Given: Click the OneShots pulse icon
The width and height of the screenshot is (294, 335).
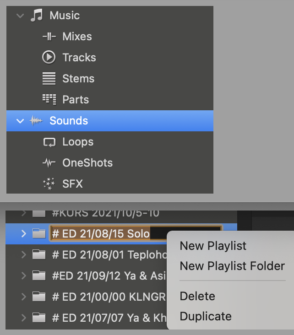Looking at the screenshot, I should [49, 163].
